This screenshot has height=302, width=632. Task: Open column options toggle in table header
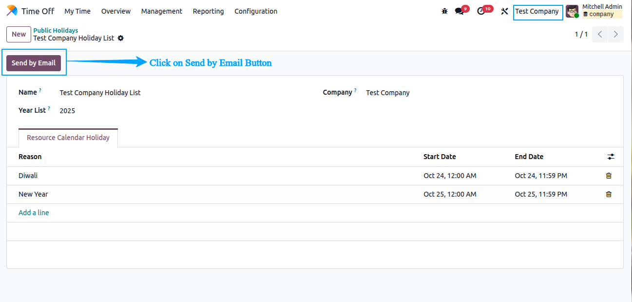[x=611, y=157]
